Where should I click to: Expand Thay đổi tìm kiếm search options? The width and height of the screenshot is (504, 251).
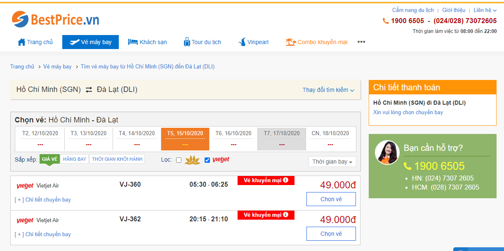tap(328, 90)
